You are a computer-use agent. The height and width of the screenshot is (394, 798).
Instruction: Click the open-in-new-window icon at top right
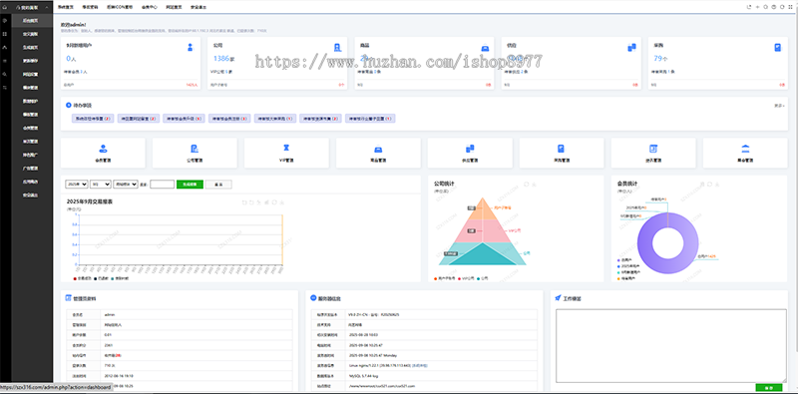pyautogui.click(x=749, y=7)
